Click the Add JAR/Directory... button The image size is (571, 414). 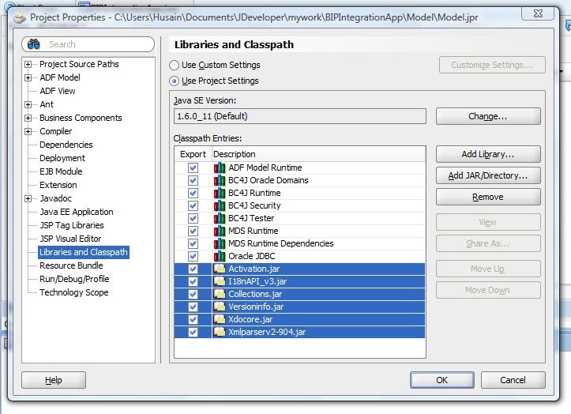click(488, 175)
